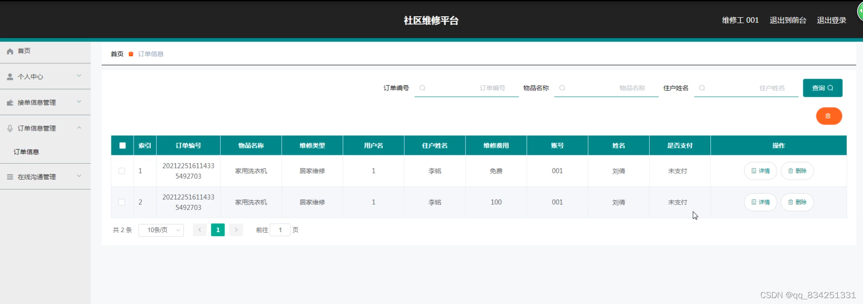Open the 在线沟通管理 sidebar menu
This screenshot has width=863, height=304.
click(x=45, y=177)
